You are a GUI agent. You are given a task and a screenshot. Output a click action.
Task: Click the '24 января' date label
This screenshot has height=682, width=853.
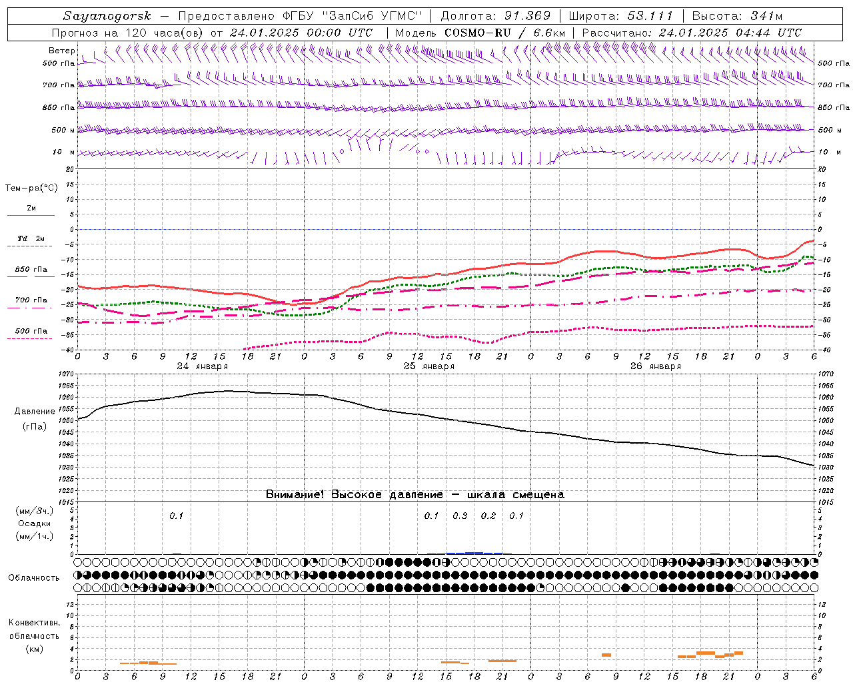click(x=202, y=366)
